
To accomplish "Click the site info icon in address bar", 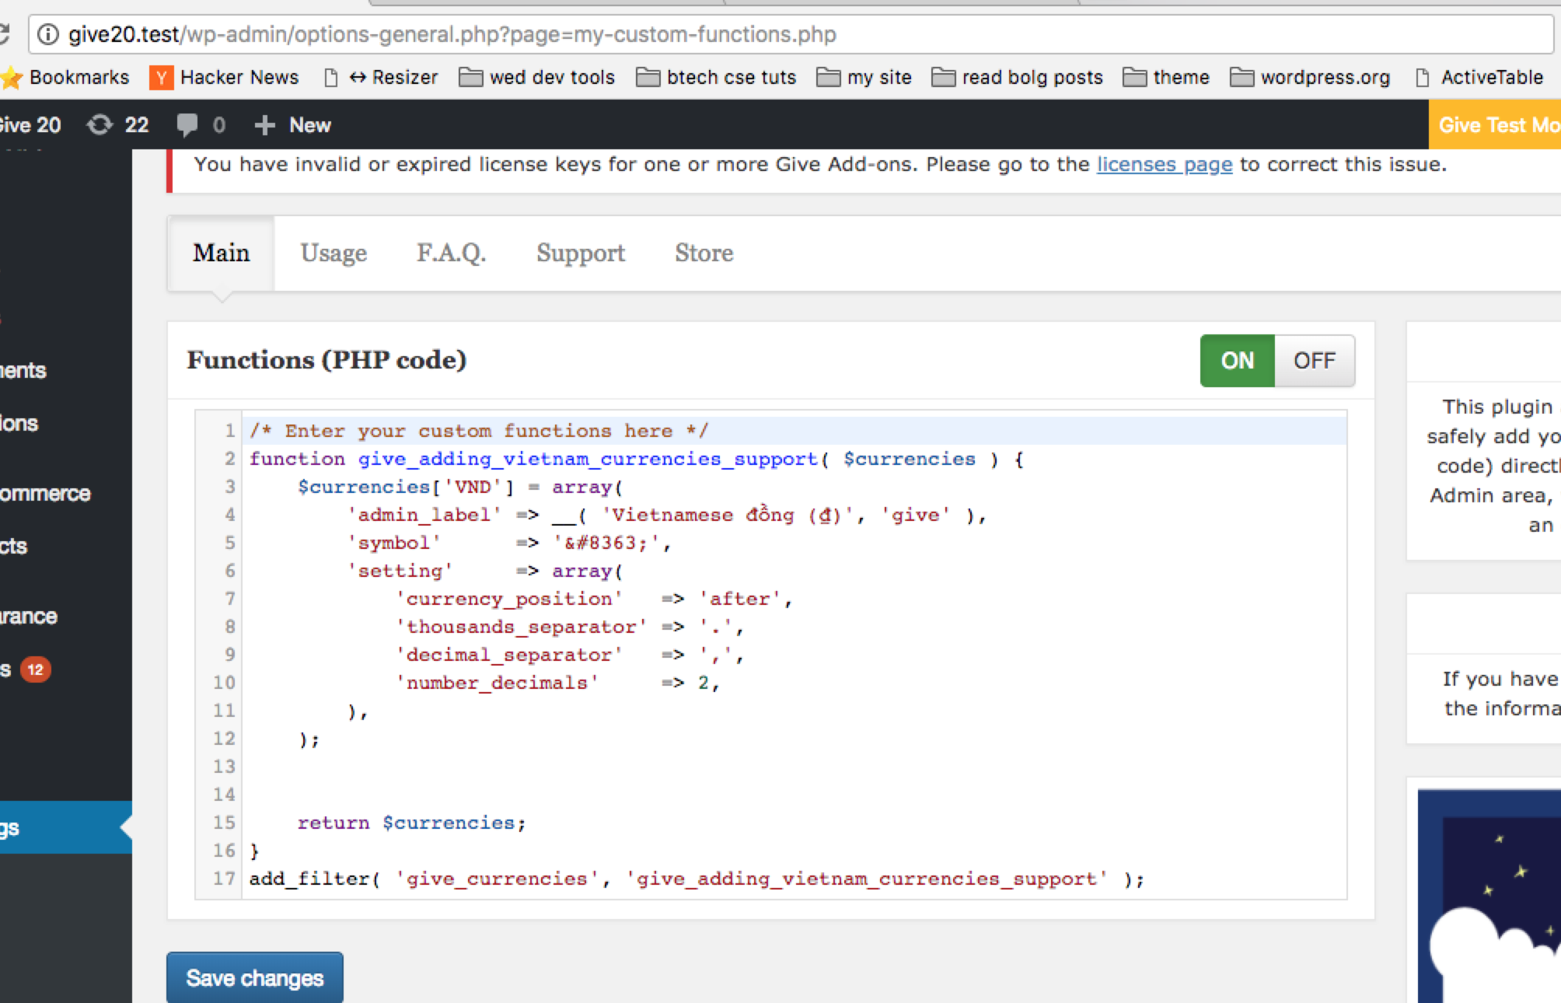I will [48, 34].
